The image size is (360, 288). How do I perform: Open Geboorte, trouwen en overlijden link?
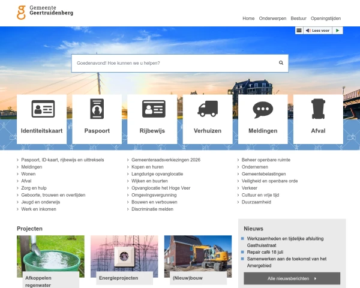click(x=53, y=195)
